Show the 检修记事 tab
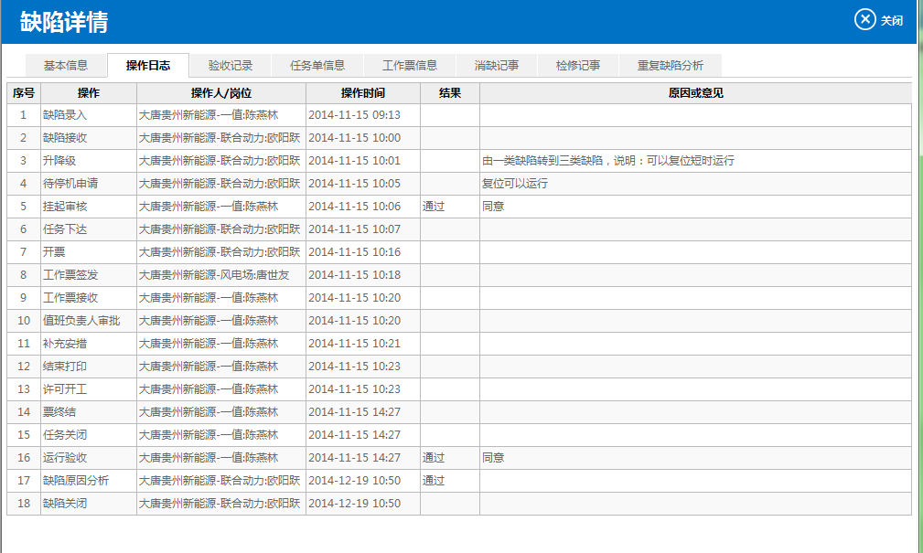Screen dimensions: 923x553 pyautogui.click(x=578, y=66)
